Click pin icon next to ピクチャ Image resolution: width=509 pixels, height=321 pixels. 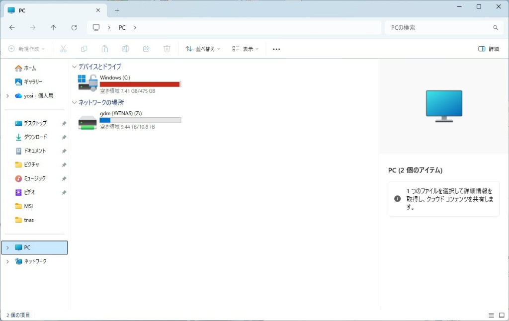pyautogui.click(x=64, y=165)
